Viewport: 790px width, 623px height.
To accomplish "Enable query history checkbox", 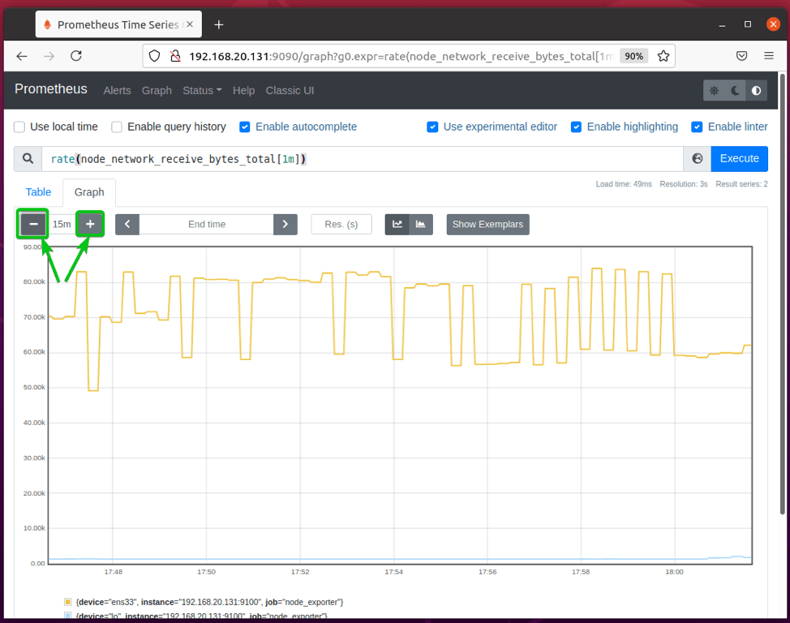I will click(x=116, y=127).
